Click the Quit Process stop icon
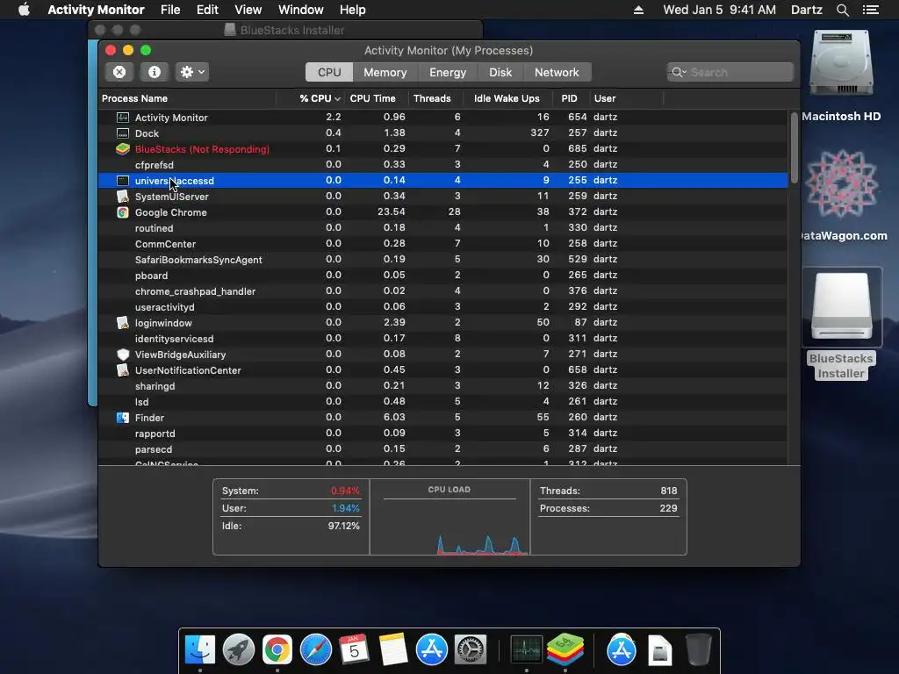The height and width of the screenshot is (674, 899). tap(119, 72)
